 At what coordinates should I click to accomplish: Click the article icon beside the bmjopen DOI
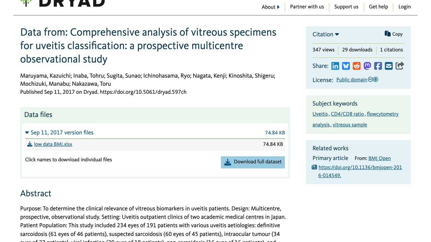314,167
